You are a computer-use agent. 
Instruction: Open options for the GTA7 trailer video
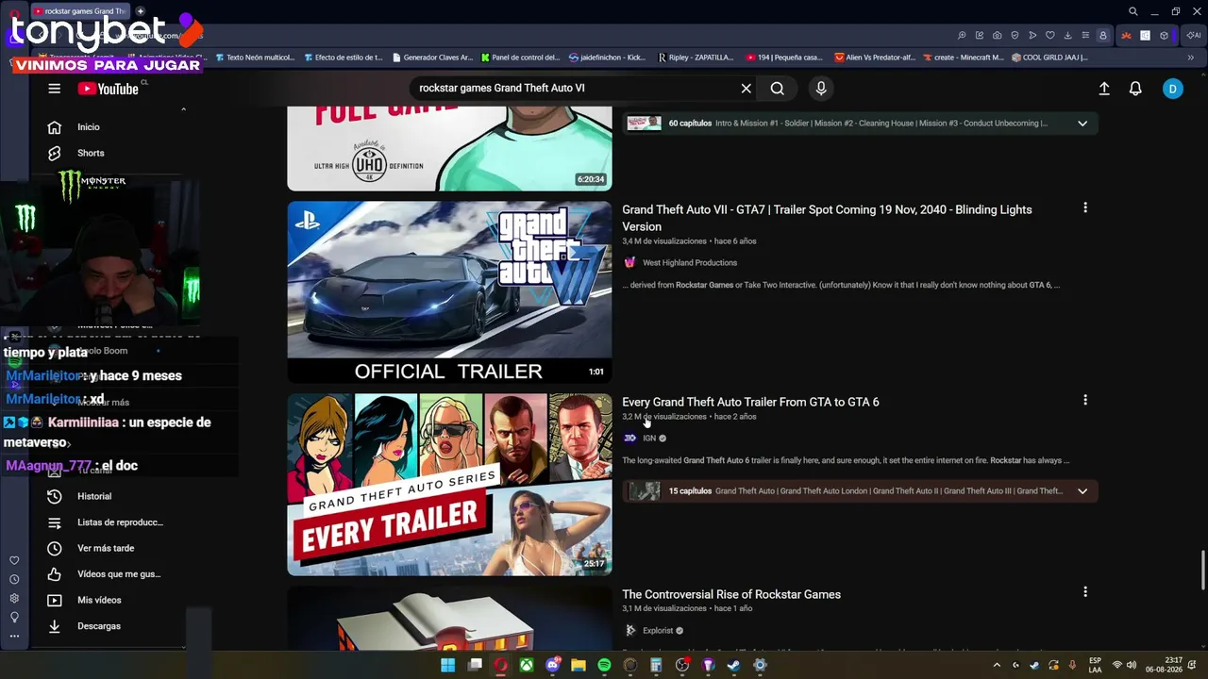[x=1085, y=207]
